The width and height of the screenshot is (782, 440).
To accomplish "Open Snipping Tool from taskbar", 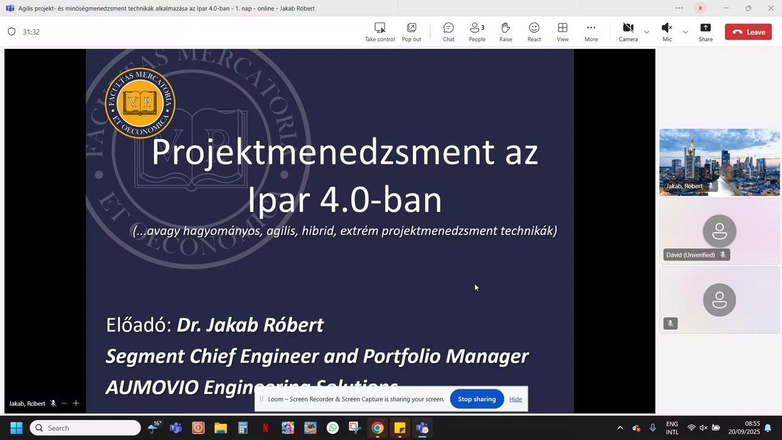I will point(355,428).
